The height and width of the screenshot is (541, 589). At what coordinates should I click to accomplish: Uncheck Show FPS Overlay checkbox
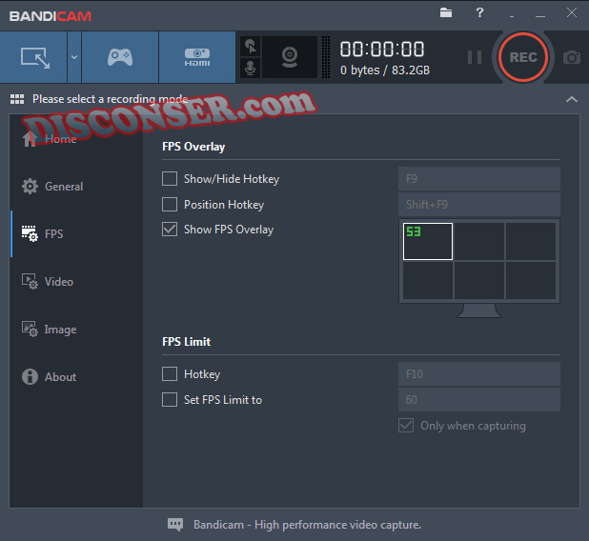click(x=170, y=229)
